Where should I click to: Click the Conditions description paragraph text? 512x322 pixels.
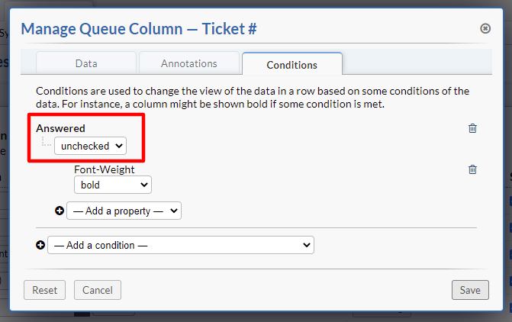pos(252,97)
